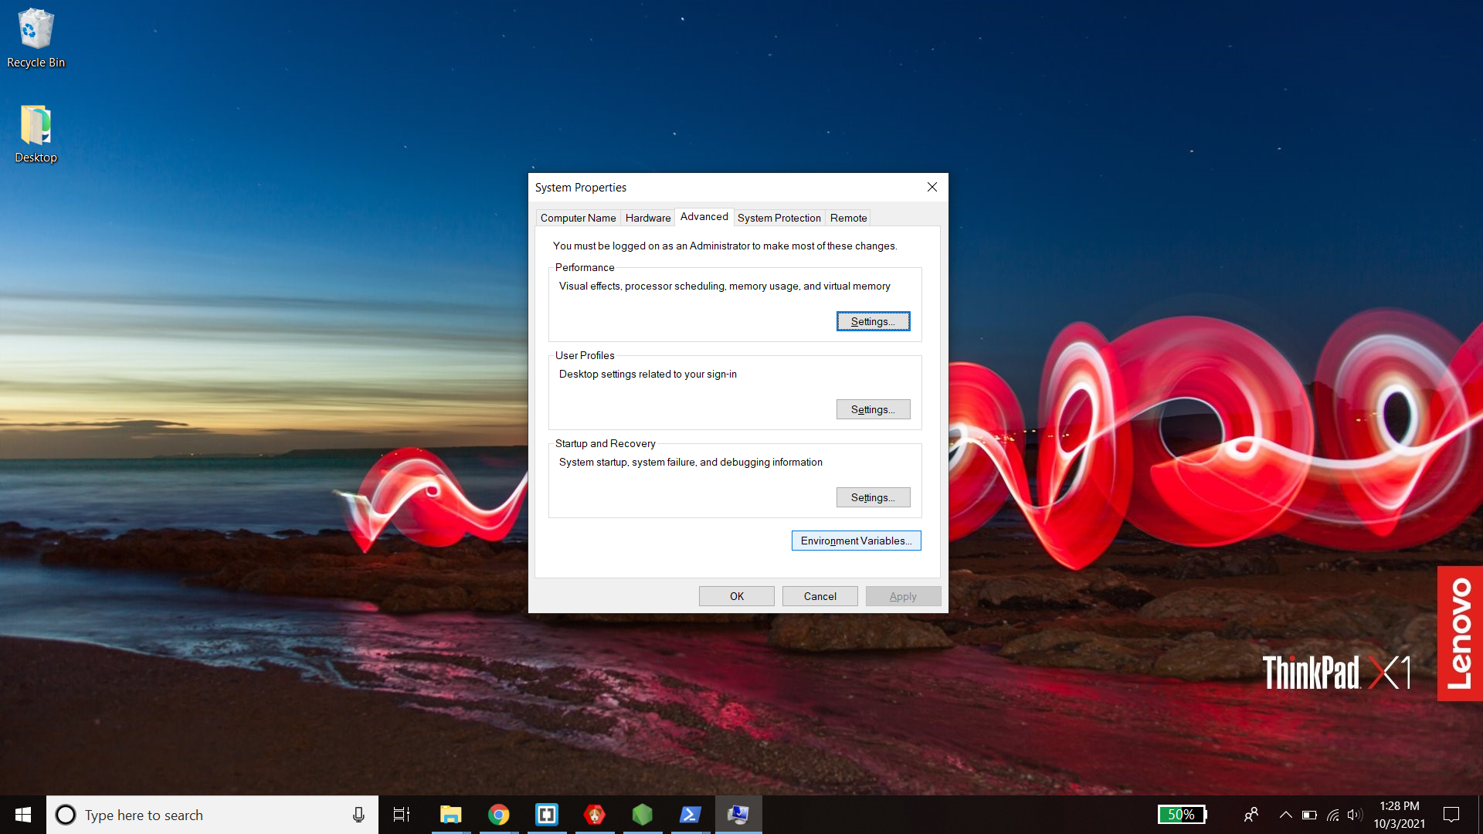Open Startup and Recovery Settings

pos(873,497)
